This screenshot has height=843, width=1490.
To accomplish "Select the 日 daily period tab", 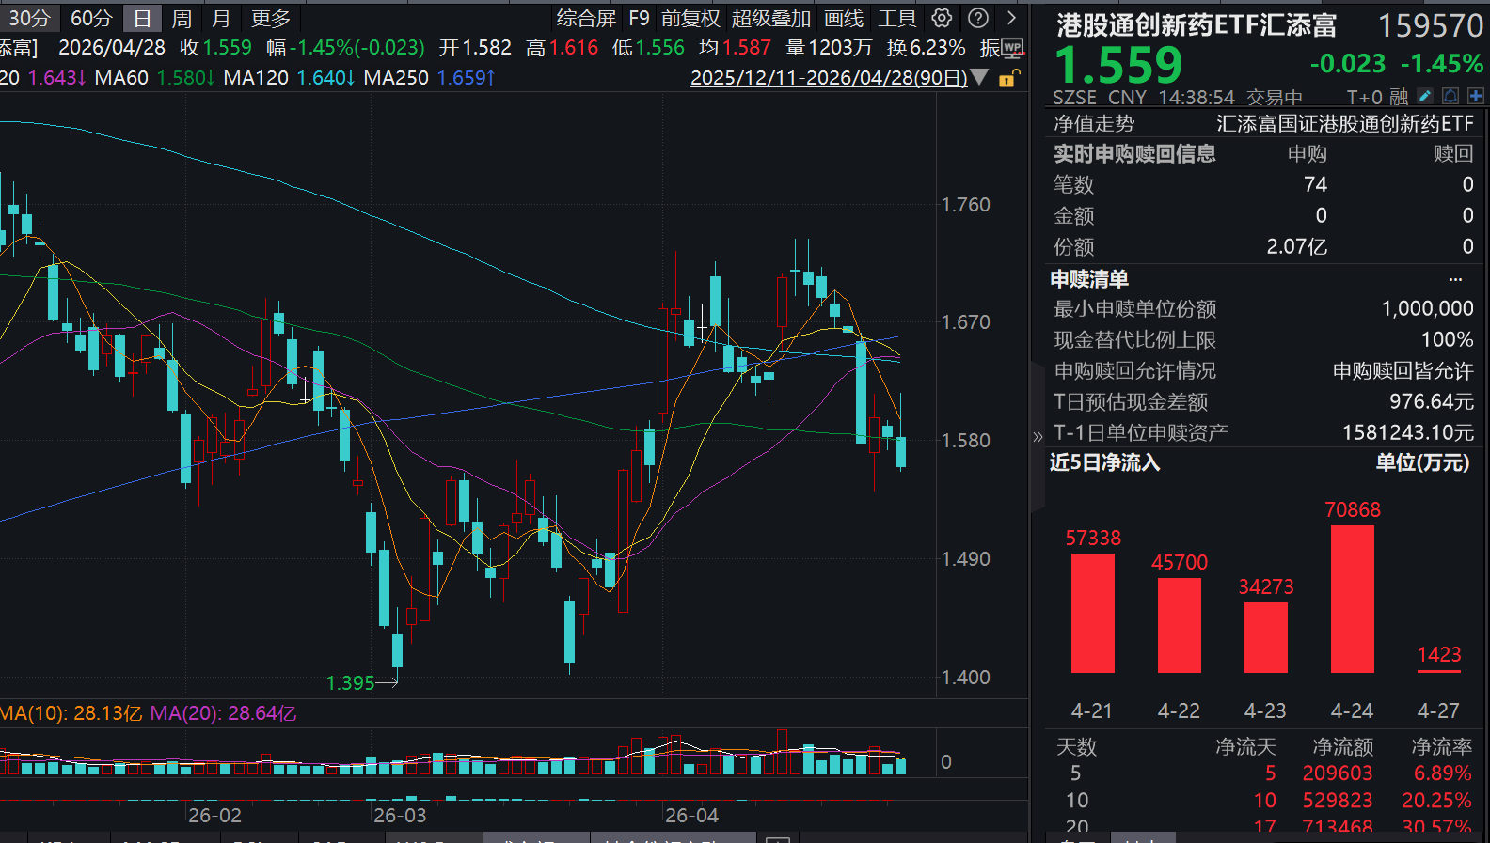I will 142,18.
